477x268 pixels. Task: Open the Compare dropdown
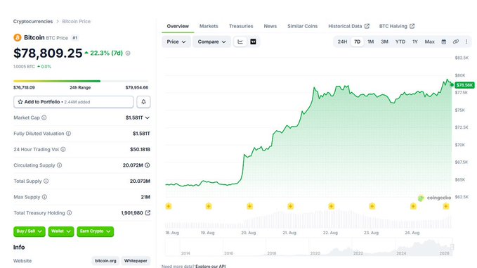tap(211, 42)
